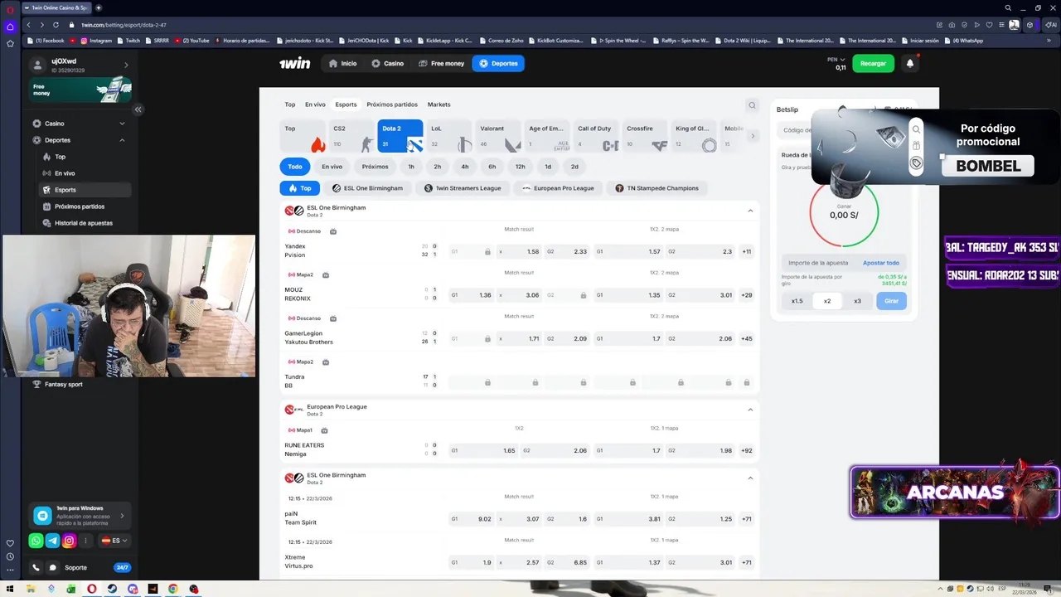The width and height of the screenshot is (1061, 597).
Task: Click the Importe de la apuesta field
Action: (818, 263)
